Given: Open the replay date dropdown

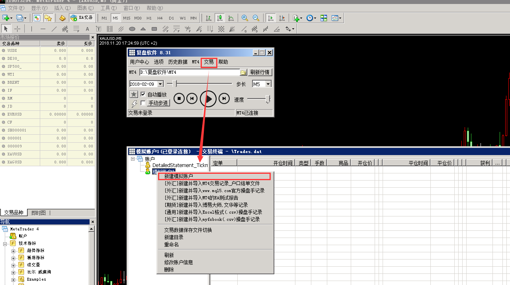Looking at the screenshot, I should [160, 84].
